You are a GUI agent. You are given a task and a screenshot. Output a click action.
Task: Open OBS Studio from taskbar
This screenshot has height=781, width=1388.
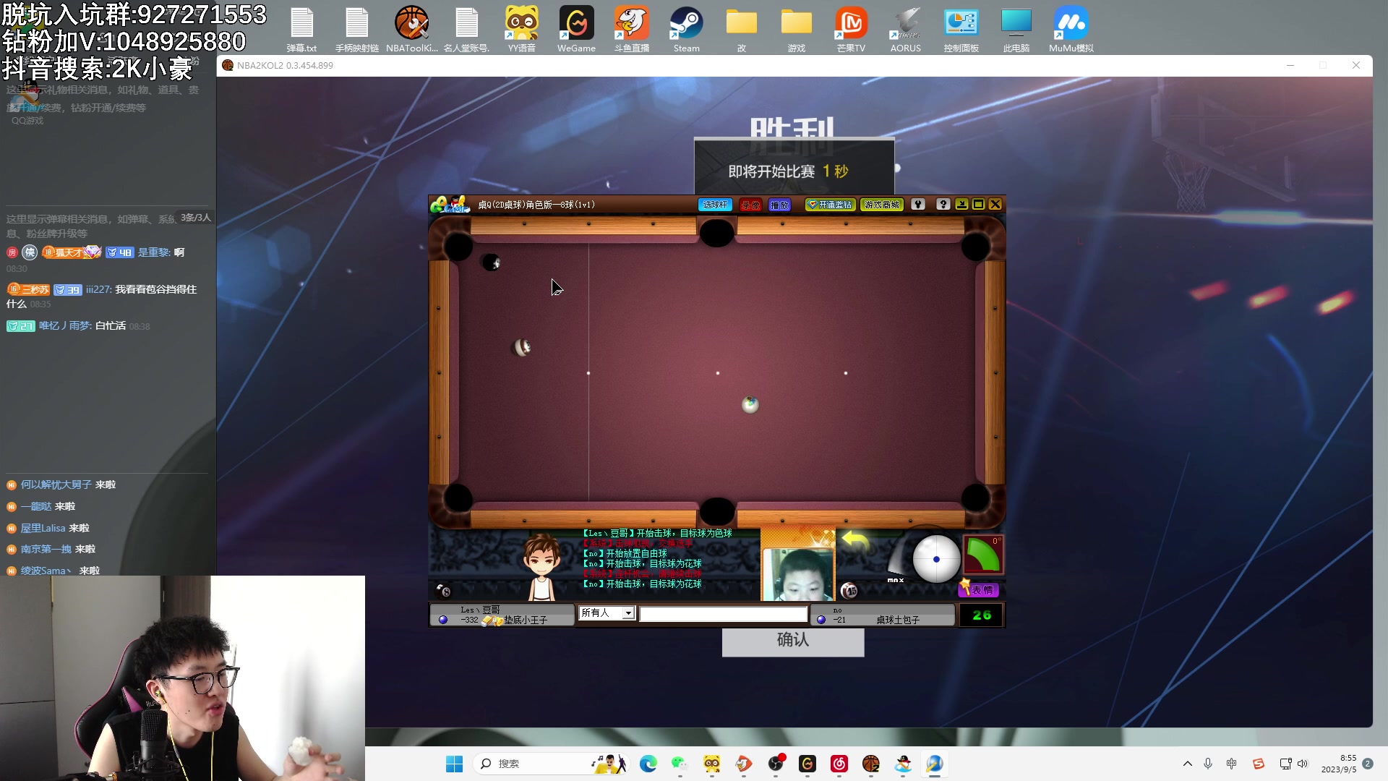coord(776,764)
